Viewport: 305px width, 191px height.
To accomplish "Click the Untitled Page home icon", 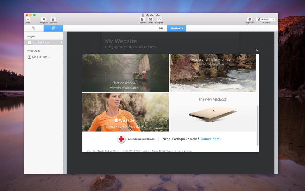I will (30, 42).
